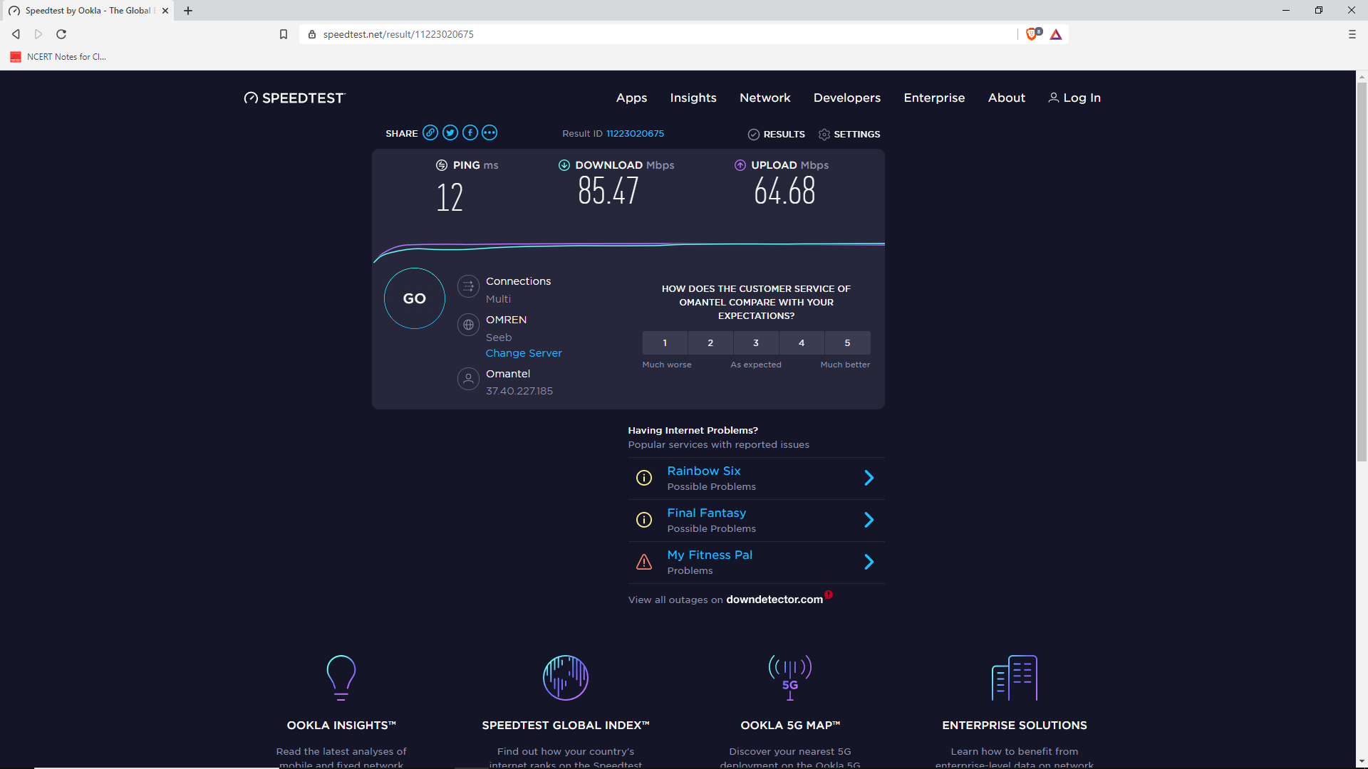Viewport: 1368px width, 769px height.
Task: Open the Enterprise Solutions building icon
Action: point(1015,678)
